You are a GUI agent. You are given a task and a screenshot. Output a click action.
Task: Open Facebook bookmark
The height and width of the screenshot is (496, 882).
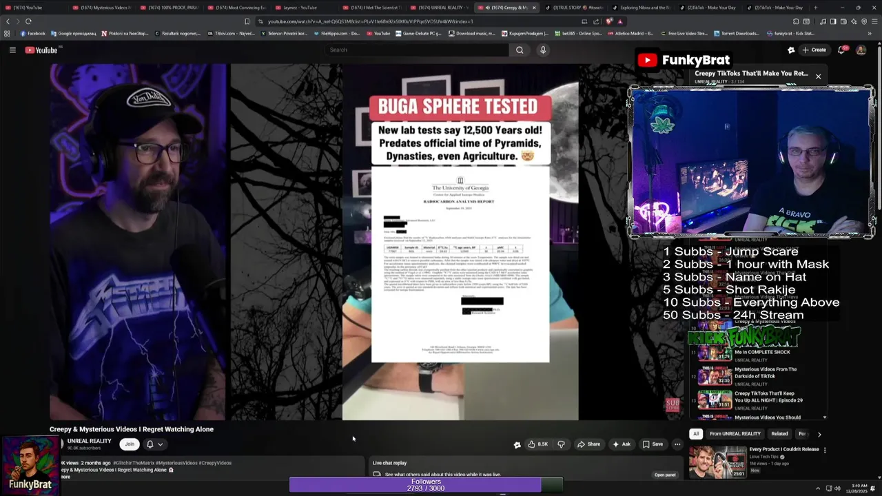pos(32,33)
